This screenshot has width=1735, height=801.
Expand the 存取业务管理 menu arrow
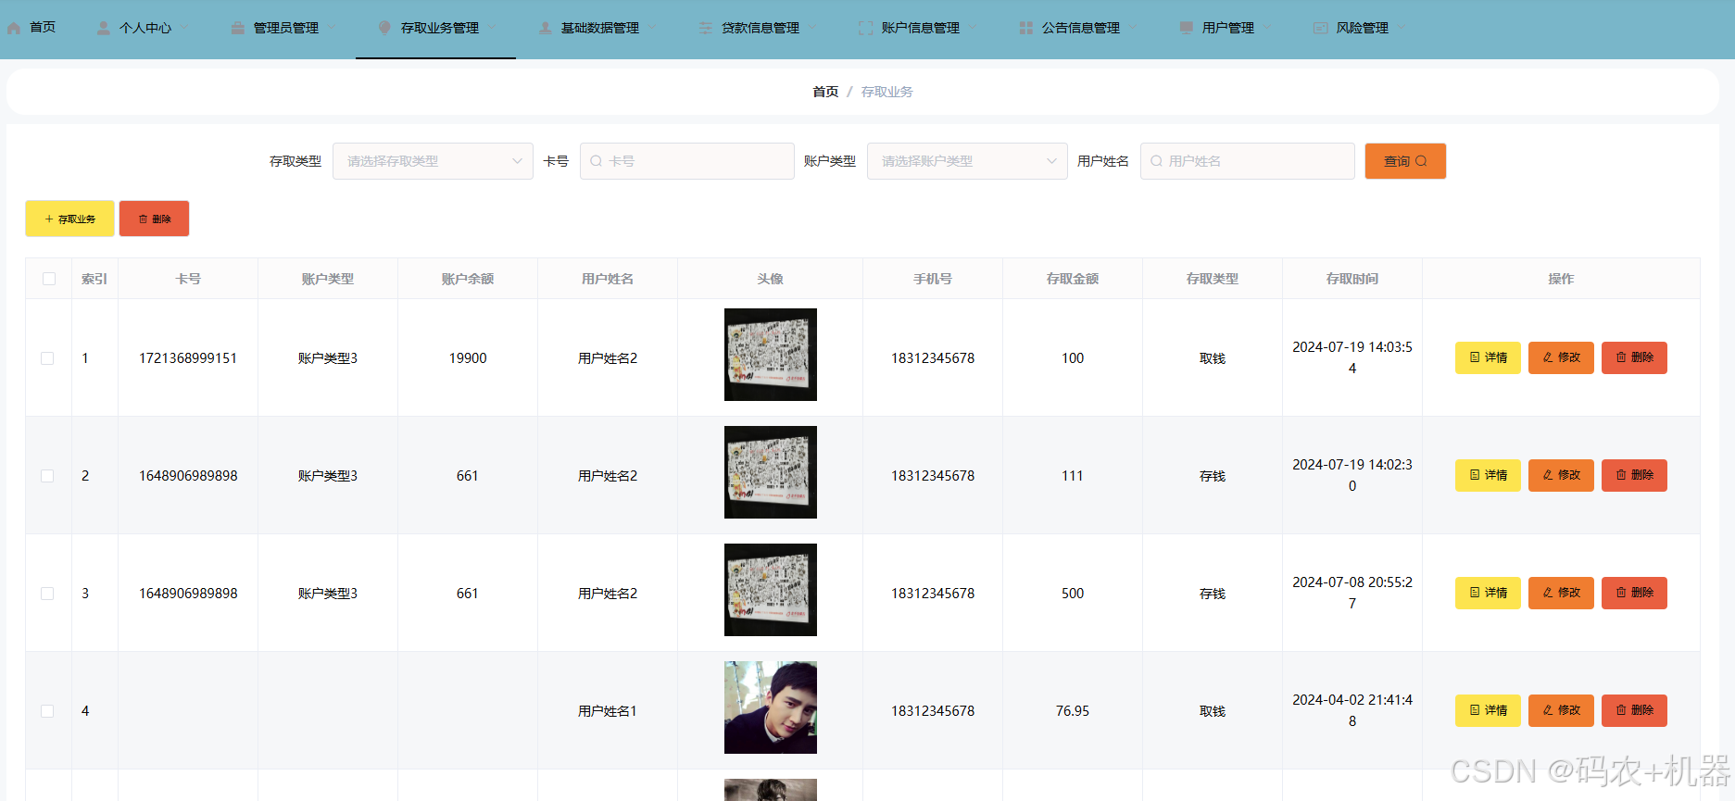coord(492,28)
